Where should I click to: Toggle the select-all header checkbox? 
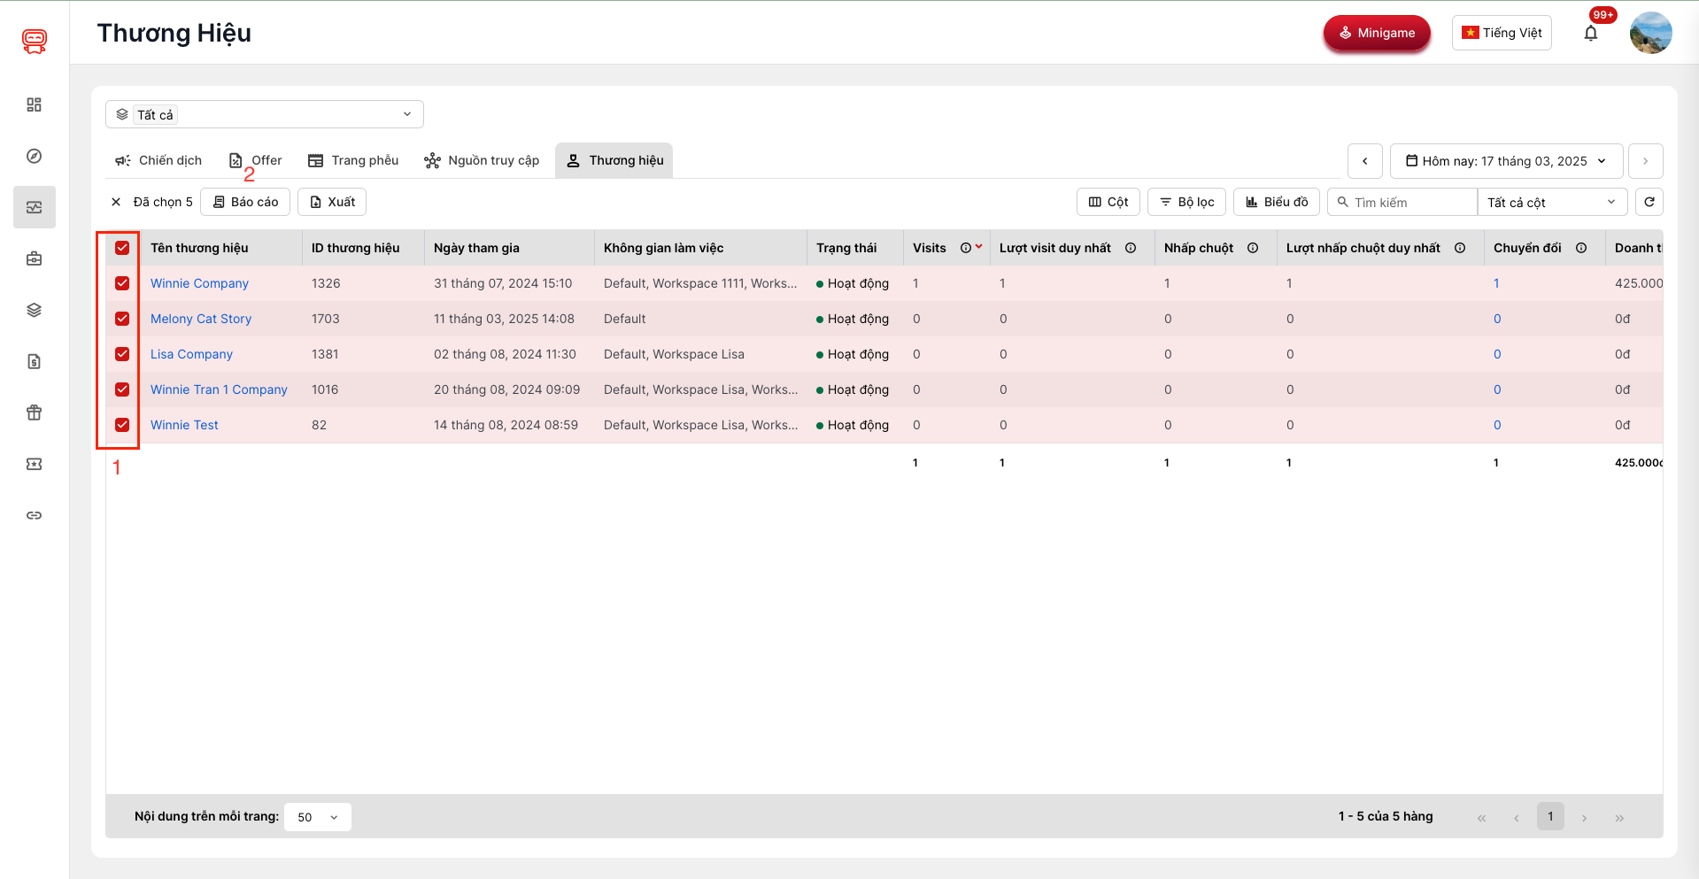(122, 248)
